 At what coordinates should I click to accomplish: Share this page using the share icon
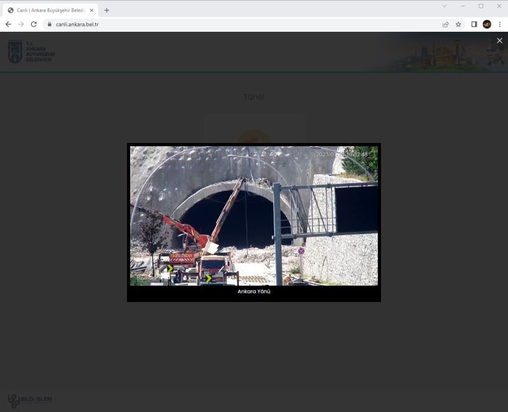click(x=445, y=24)
